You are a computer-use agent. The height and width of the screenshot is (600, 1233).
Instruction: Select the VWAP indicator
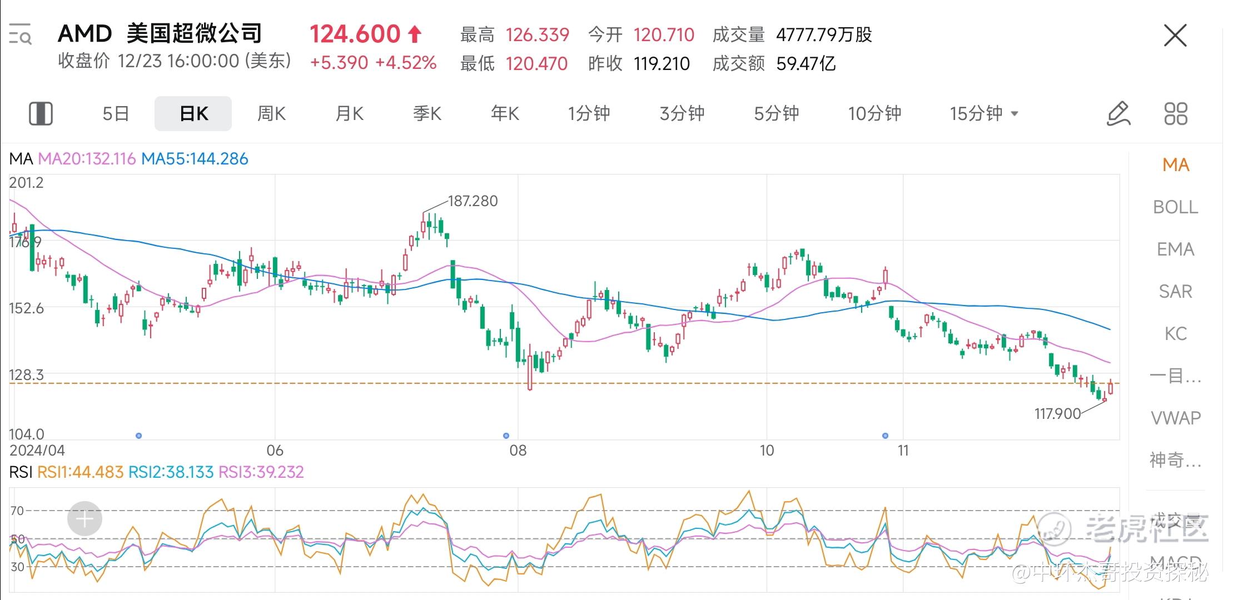point(1176,418)
